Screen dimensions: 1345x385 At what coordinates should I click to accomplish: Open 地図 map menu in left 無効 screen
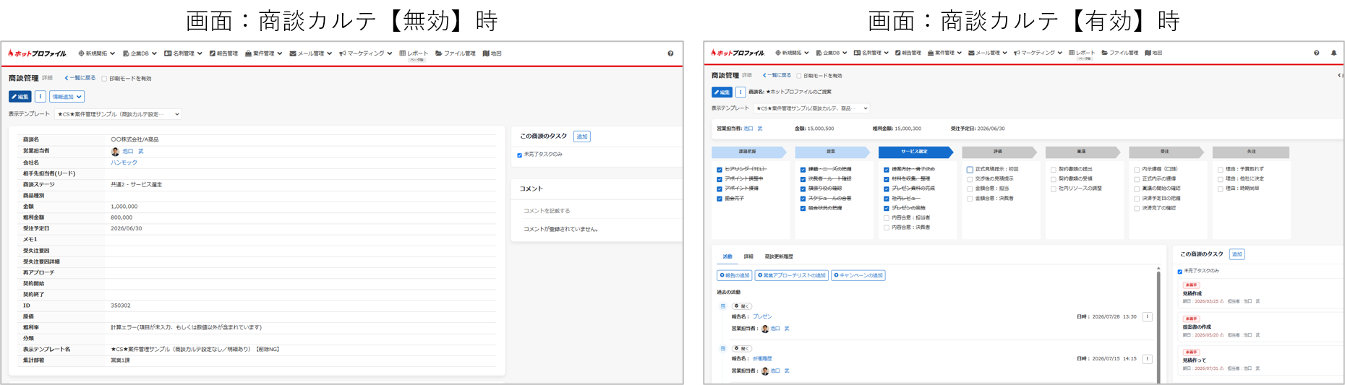point(492,53)
